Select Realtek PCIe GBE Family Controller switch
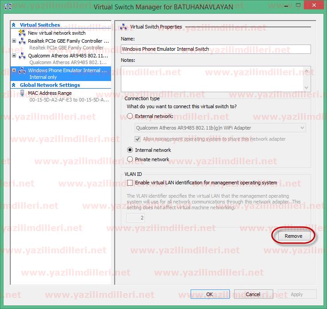Image resolution: width=327 pixels, height=309 pixels. click(x=68, y=41)
